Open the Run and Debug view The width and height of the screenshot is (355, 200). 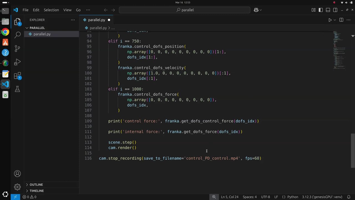(17, 62)
